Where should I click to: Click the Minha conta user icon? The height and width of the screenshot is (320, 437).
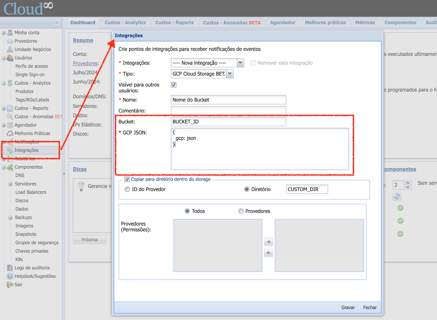pos(10,32)
